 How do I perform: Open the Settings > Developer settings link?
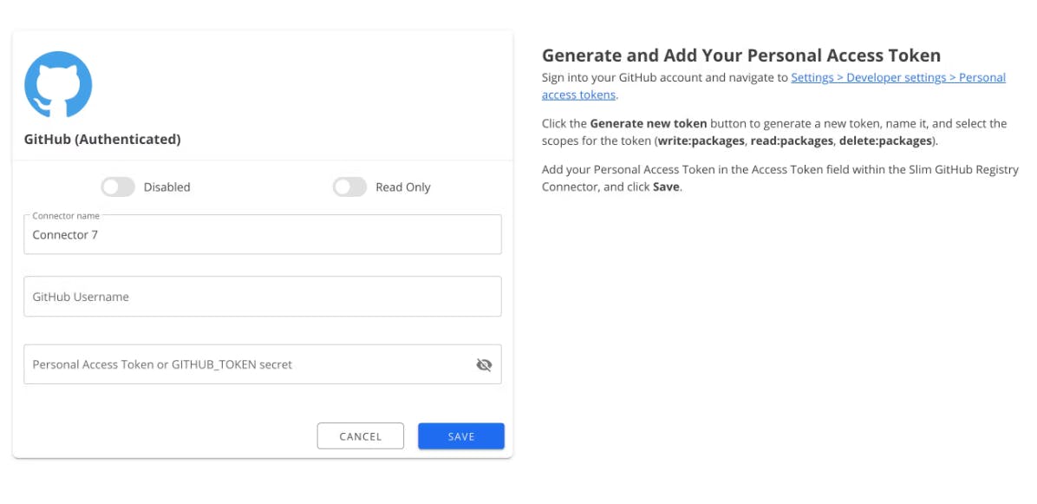tap(897, 78)
